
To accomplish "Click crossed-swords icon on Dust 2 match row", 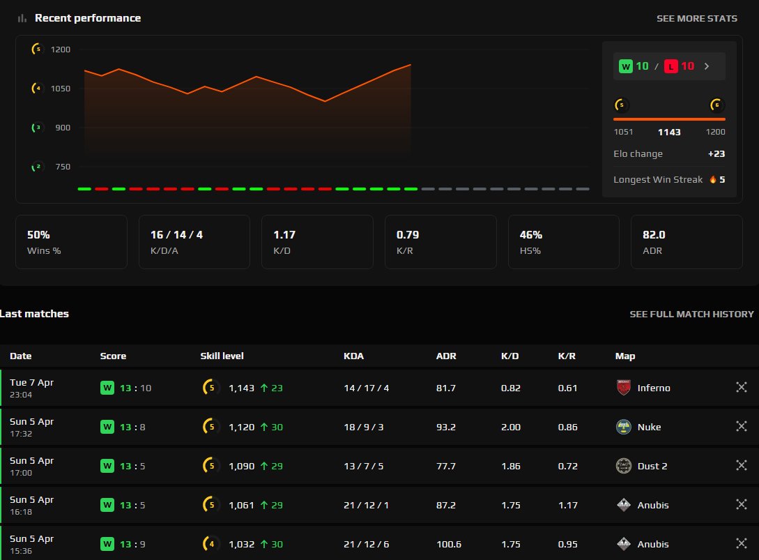I will point(741,466).
